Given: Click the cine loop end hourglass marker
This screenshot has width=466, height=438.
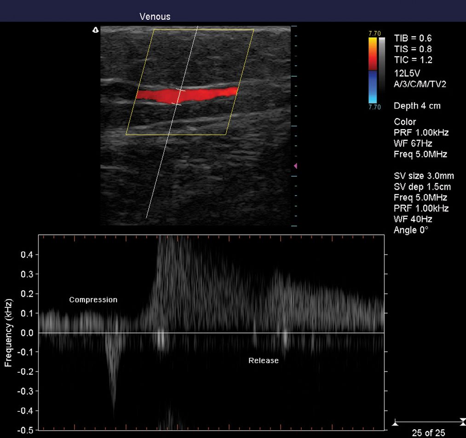Looking at the screenshot, I should [x=462, y=422].
